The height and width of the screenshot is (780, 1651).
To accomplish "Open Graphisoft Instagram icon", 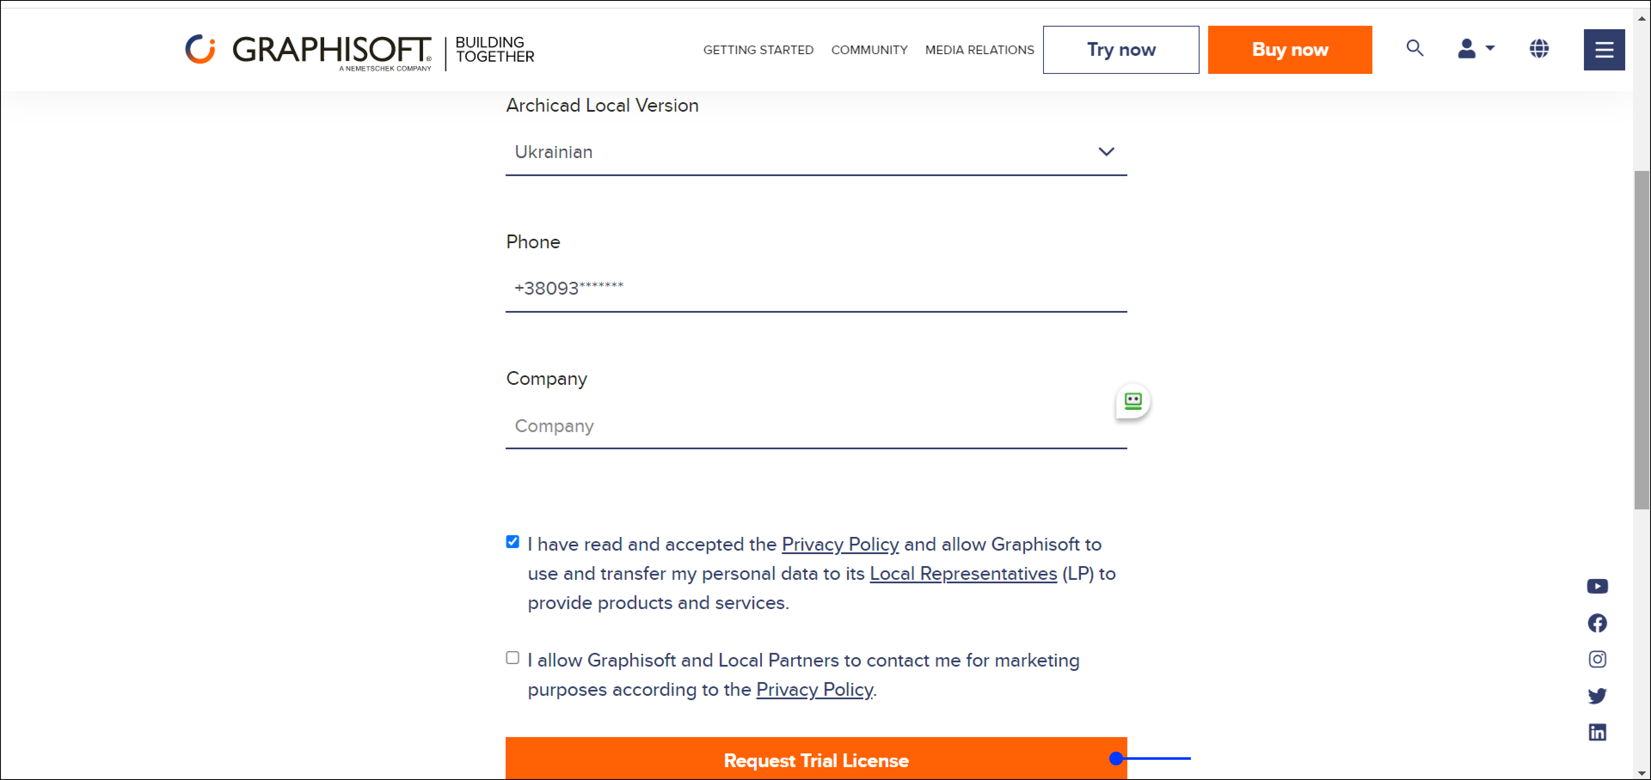I will coord(1596,659).
